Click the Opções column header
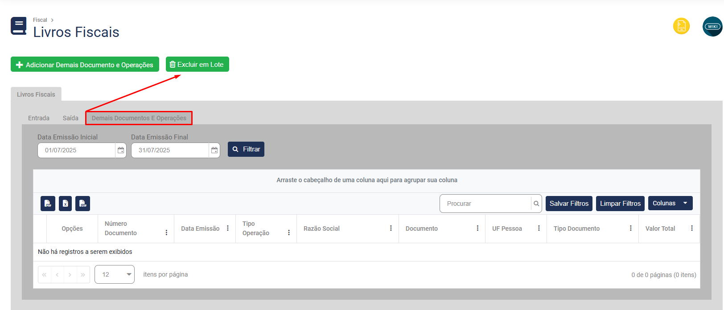The image size is (724, 310). pos(72,228)
